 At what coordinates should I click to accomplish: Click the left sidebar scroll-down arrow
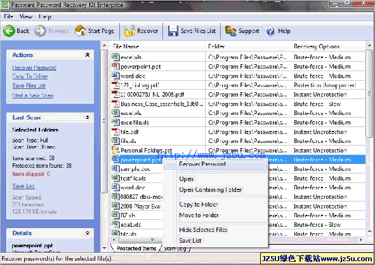click(105, 248)
